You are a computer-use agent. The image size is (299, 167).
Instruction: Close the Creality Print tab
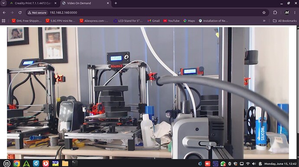(x=55, y=3)
